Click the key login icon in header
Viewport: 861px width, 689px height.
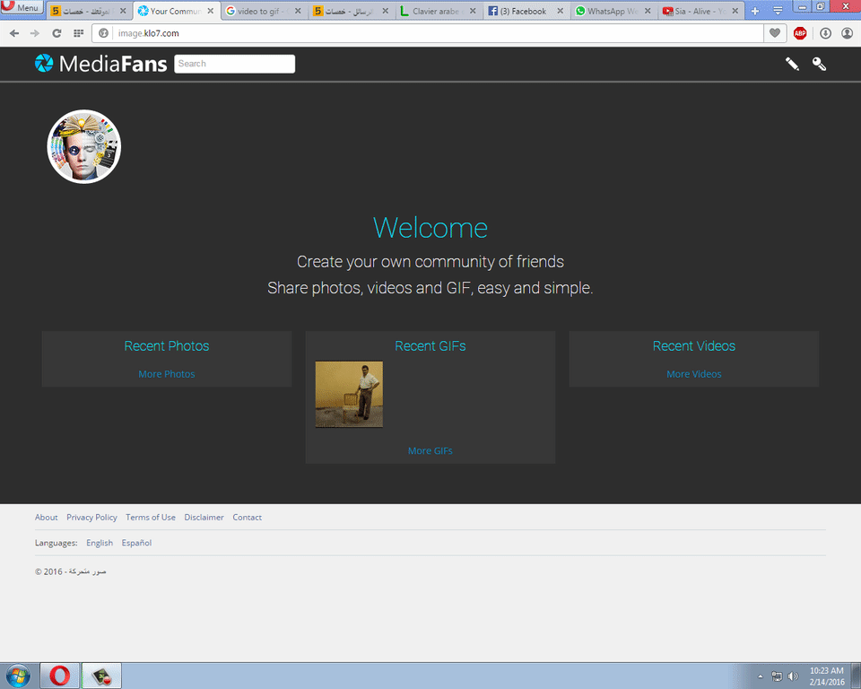819,64
